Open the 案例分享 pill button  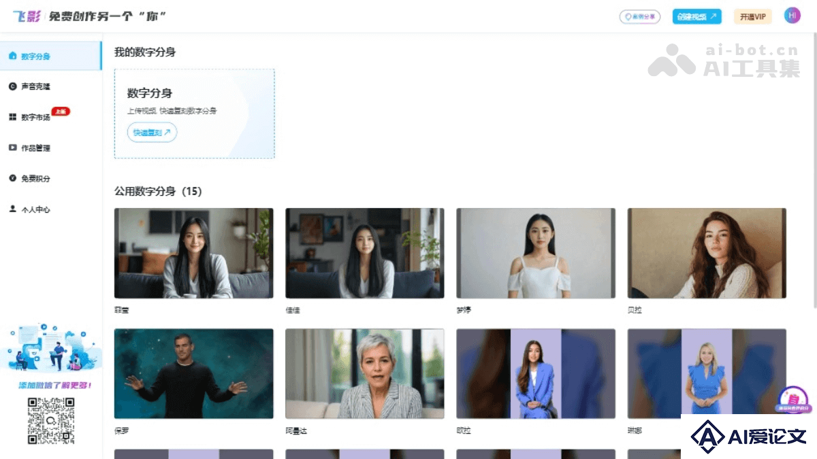(x=639, y=16)
